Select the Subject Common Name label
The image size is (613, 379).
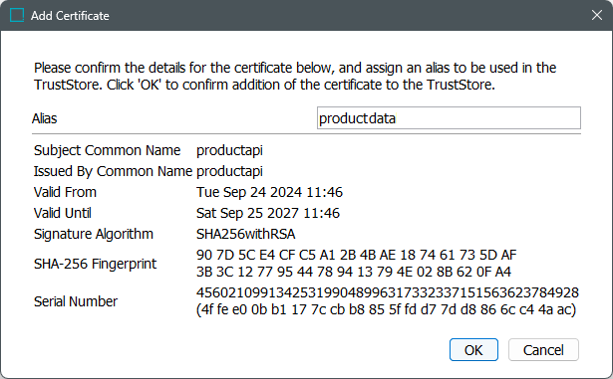107,150
